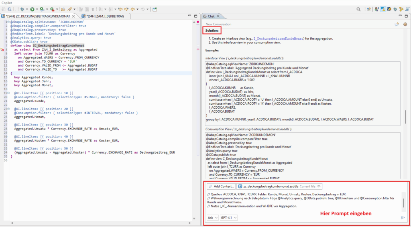Toggle current file context eye icon
The height and width of the screenshot is (227, 411).
(319, 186)
